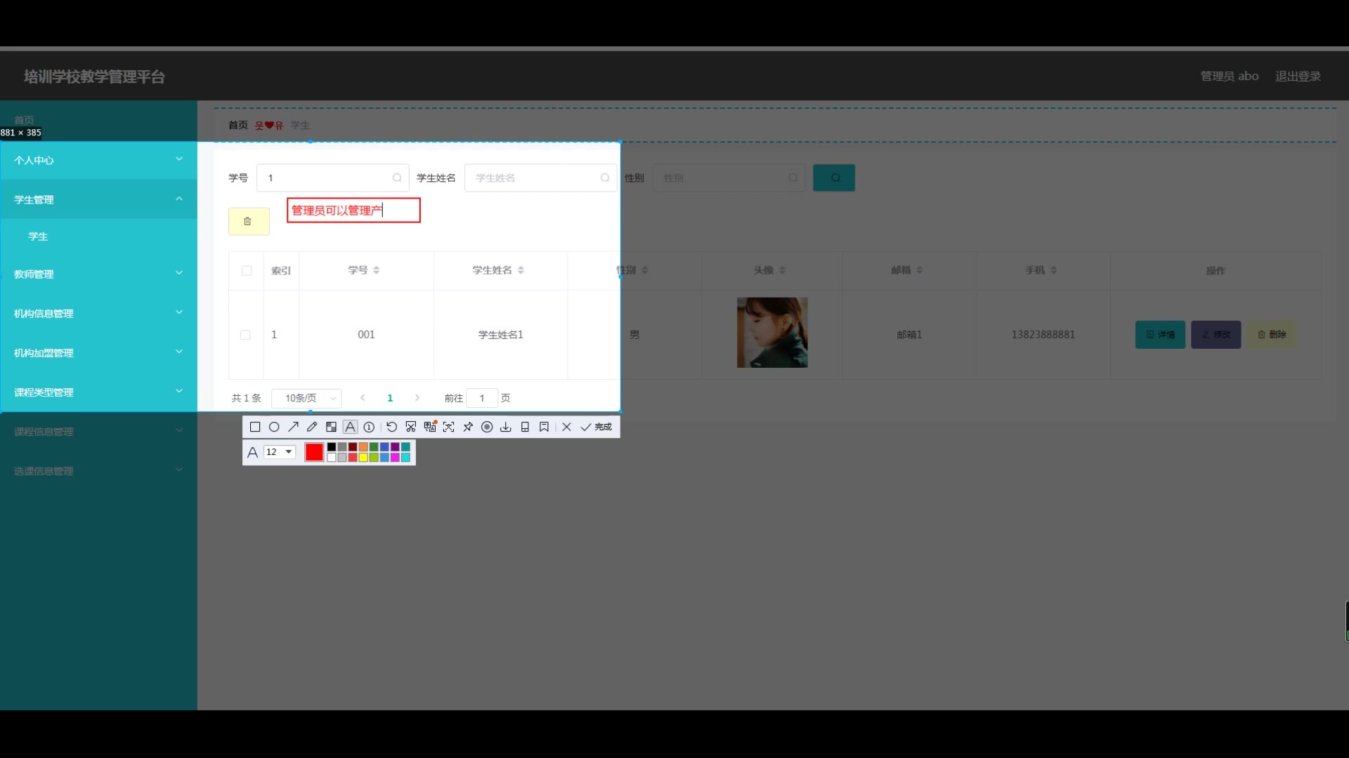Save screenshot with download icon

[x=506, y=427]
